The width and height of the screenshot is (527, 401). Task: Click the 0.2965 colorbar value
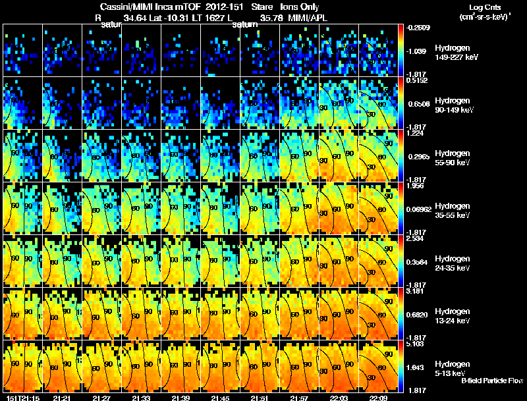point(419,157)
